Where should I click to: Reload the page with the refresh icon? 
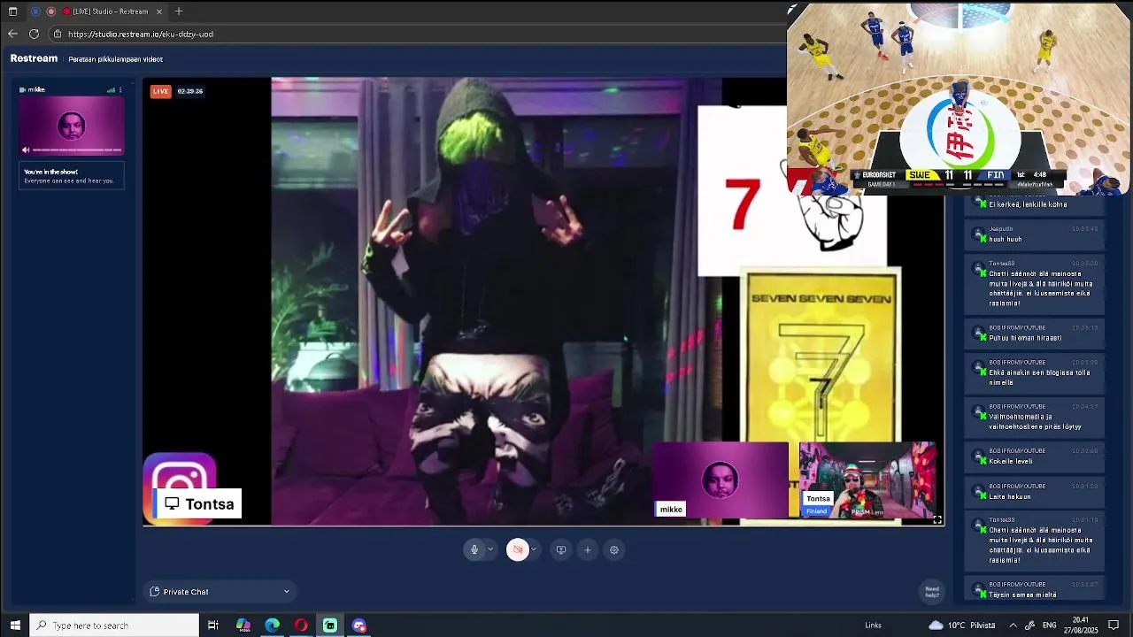[x=34, y=34]
